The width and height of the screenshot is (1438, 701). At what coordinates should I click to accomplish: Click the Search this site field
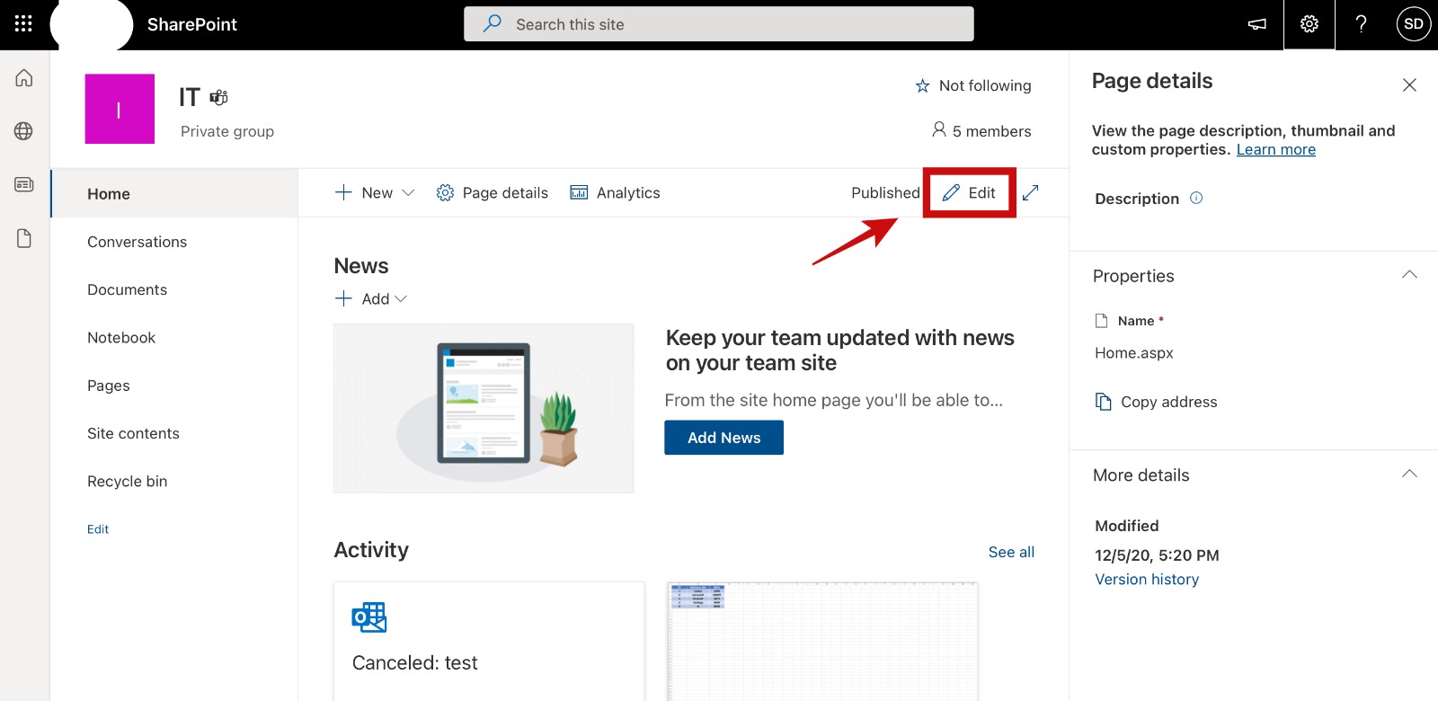719,24
